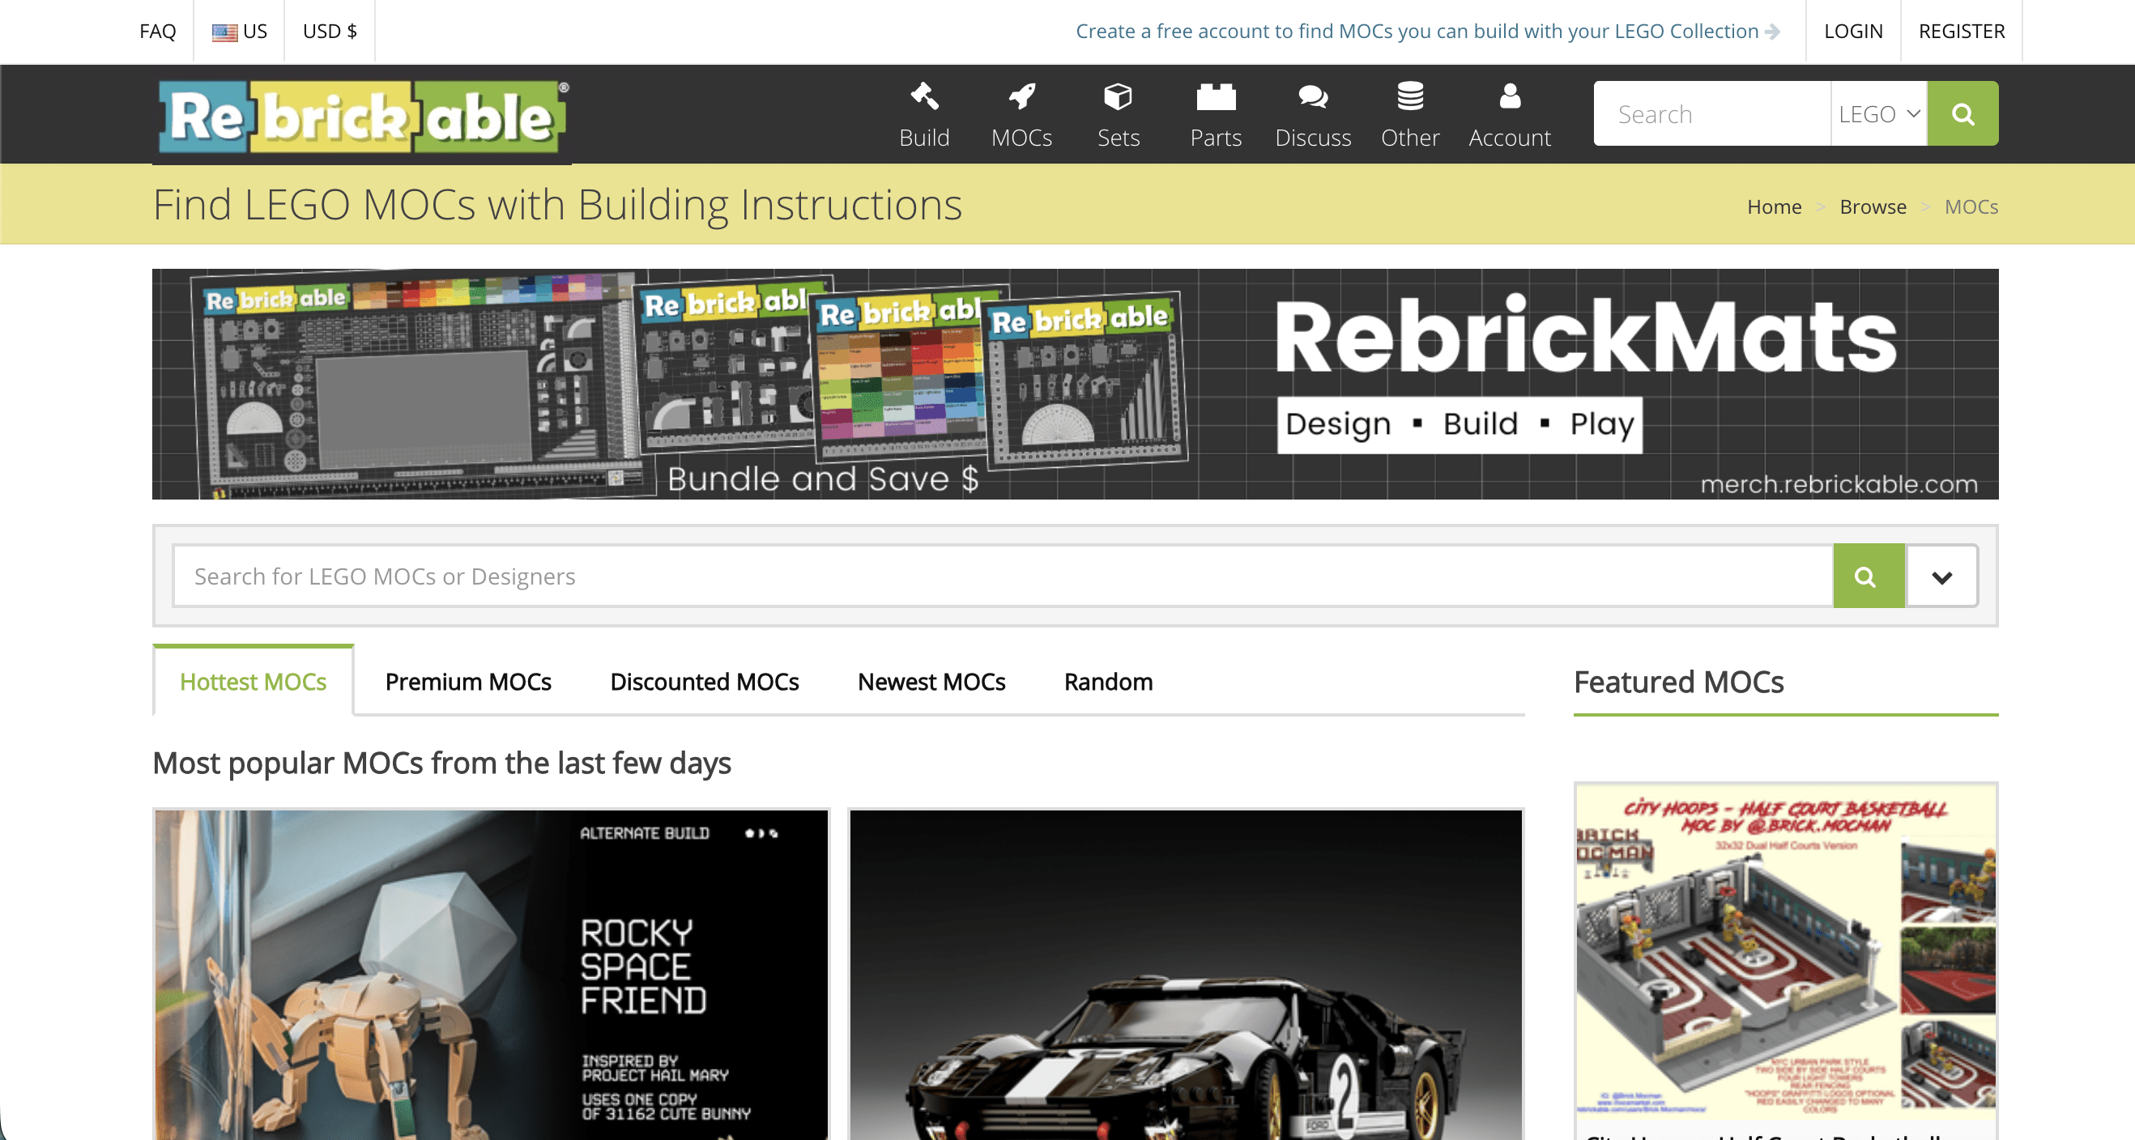Click the REGISTER link
This screenshot has height=1140, width=2135.
click(x=1961, y=32)
